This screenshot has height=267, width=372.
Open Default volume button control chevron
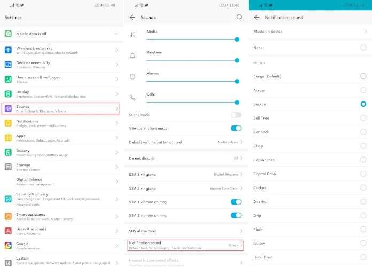241,142
